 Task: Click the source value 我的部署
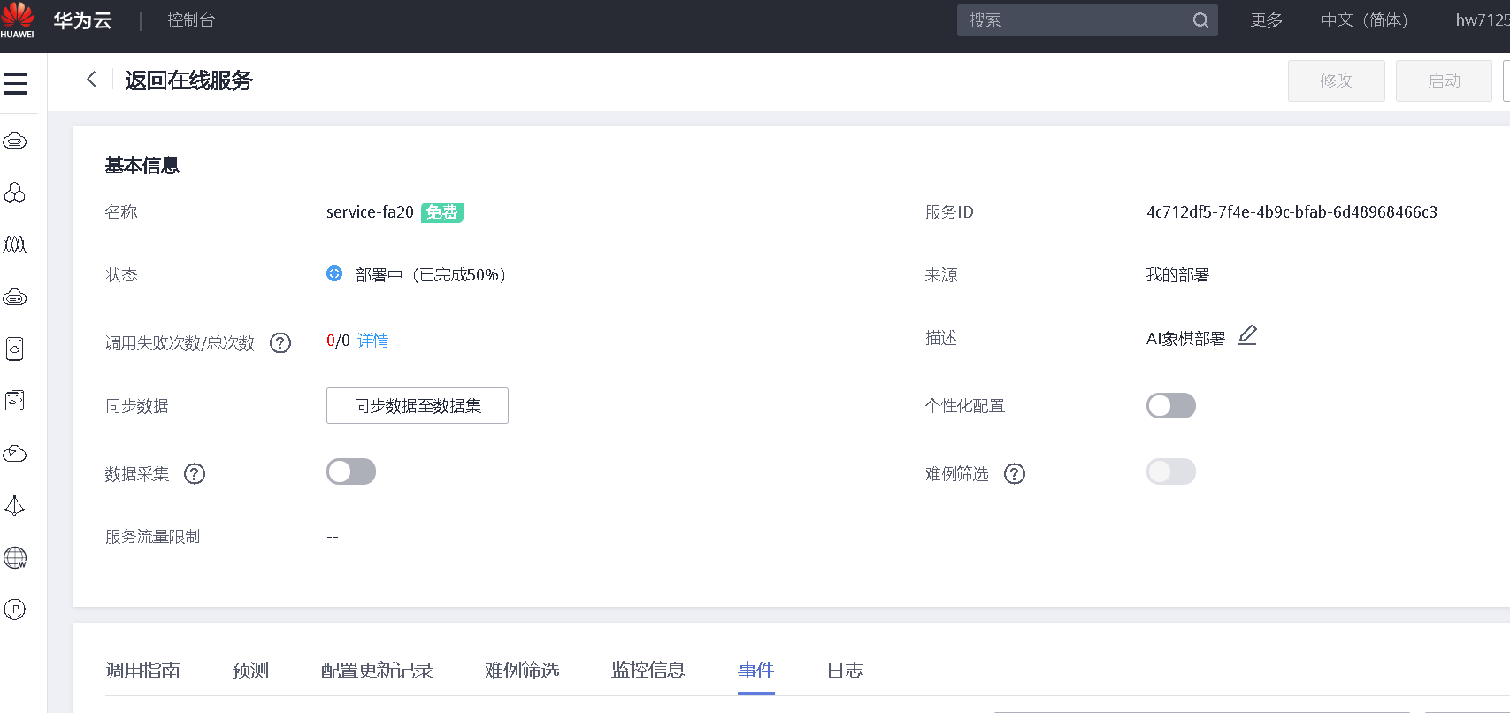coord(1177,275)
